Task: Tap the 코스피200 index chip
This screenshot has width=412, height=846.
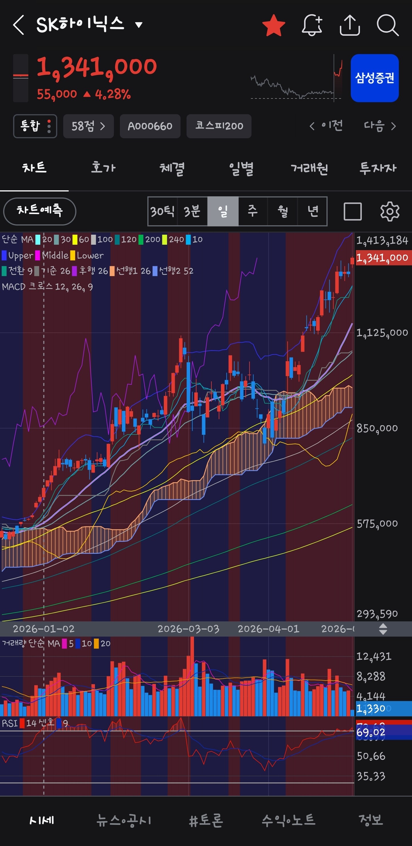Action: pyautogui.click(x=219, y=126)
